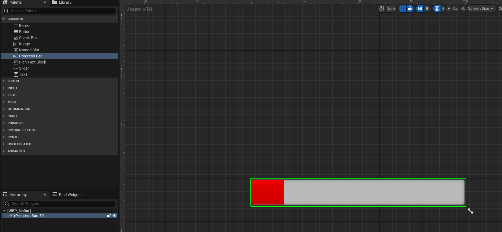Click the Button widget icon
502x232 pixels.
coord(16,32)
